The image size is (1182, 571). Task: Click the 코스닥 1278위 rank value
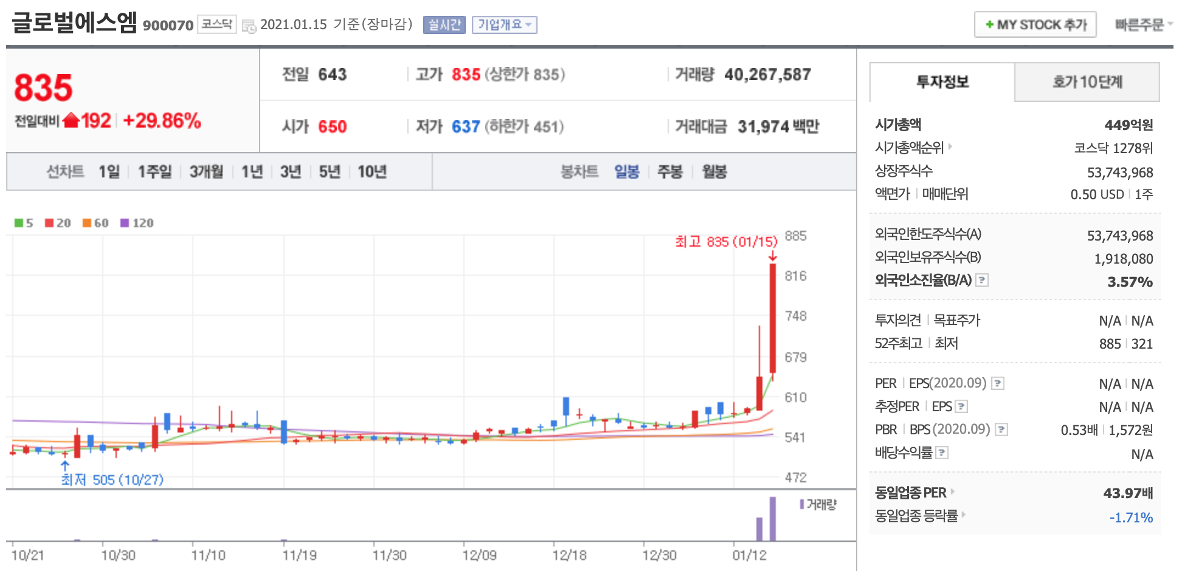1114,148
